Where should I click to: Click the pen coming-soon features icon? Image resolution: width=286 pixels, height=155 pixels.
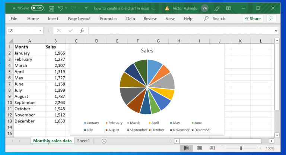tap(217, 9)
